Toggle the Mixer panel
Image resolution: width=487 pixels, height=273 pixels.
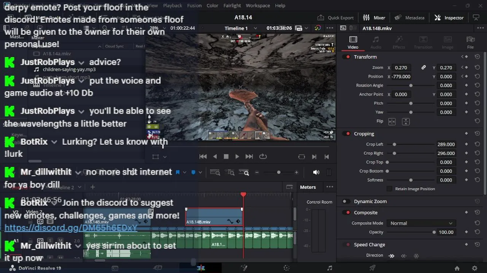click(x=374, y=17)
